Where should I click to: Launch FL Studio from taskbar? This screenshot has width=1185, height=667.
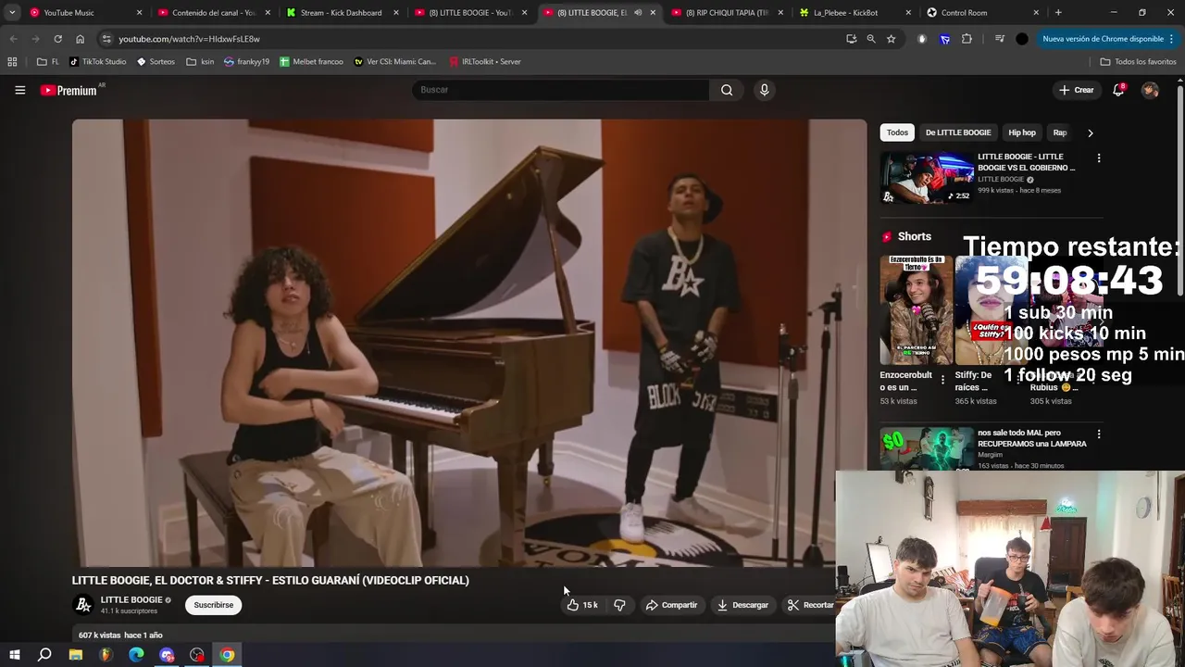[106, 655]
